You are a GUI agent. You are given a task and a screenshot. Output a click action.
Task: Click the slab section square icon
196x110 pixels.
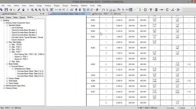(x=145, y=9)
